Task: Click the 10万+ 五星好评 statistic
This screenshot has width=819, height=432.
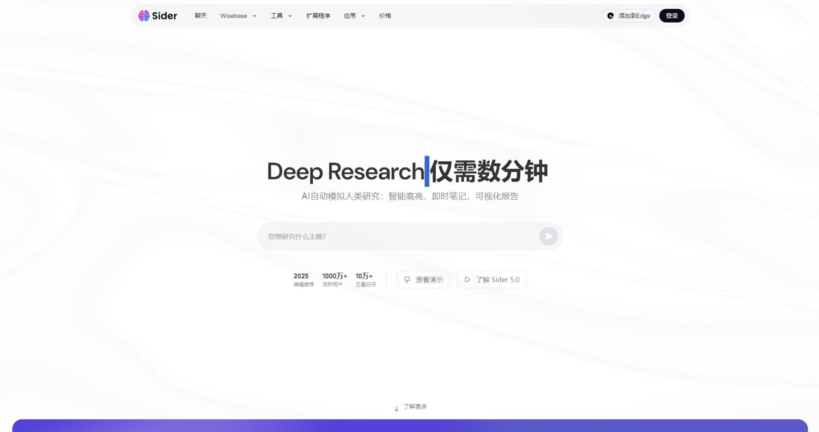Action: (365, 279)
